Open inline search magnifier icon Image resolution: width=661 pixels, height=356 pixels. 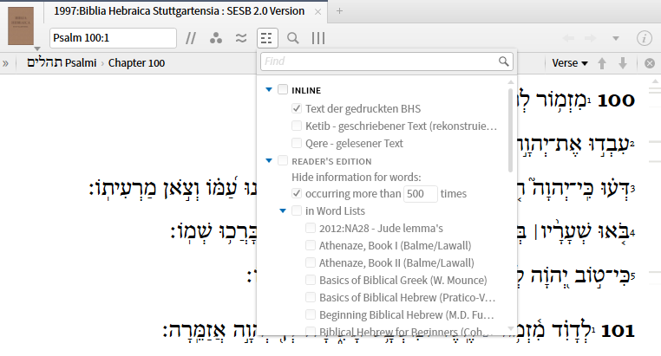(293, 38)
